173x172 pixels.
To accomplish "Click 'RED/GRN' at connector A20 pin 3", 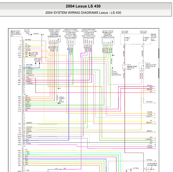I will 28,100.
